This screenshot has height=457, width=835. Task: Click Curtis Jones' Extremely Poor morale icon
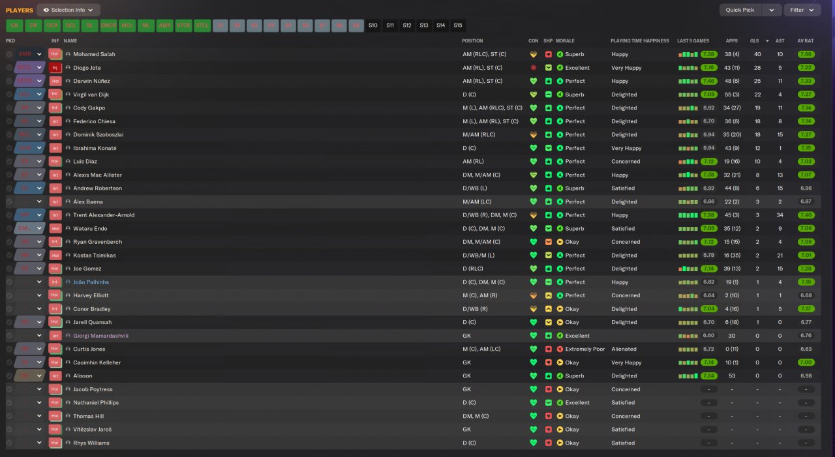coord(560,349)
